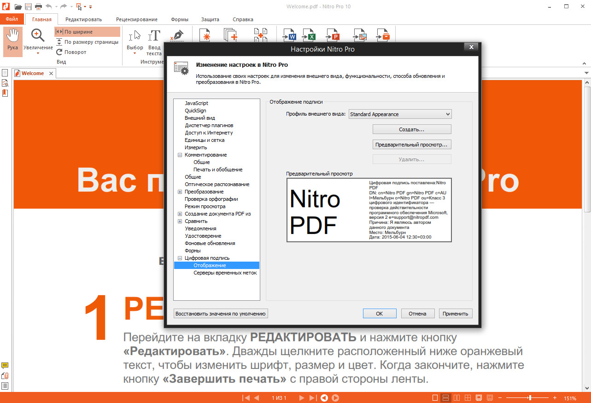Collapse the Цифровая подпись tree node

[x=180, y=258]
